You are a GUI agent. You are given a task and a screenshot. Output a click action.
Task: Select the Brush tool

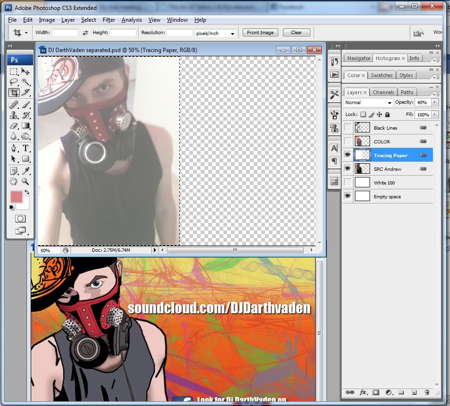tap(26, 105)
